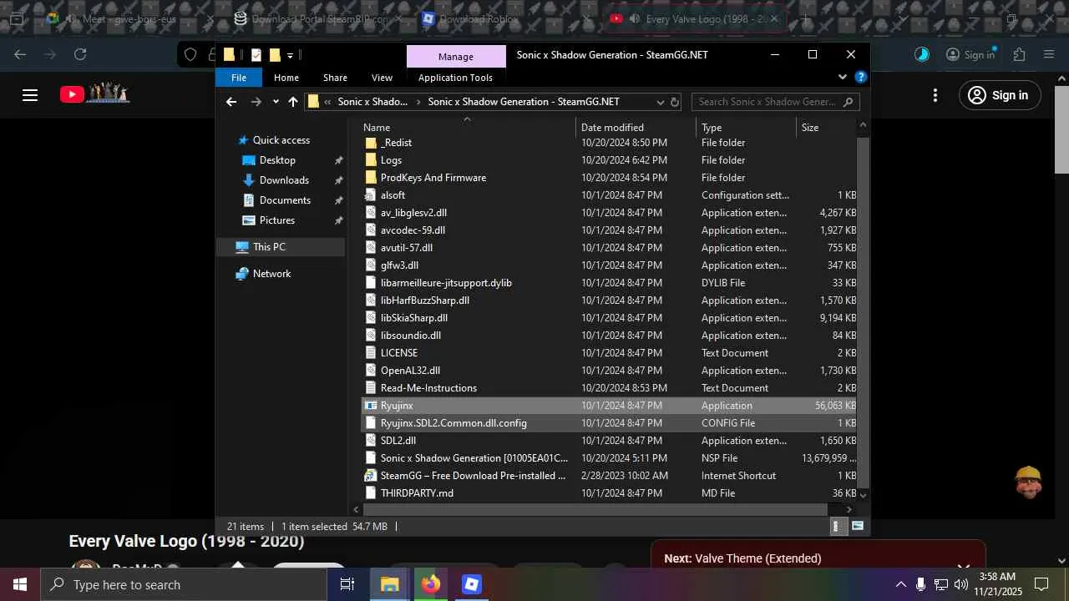Click the Properties checkmark icon in Explorer title bar
The image size is (1069, 601).
pos(256,55)
